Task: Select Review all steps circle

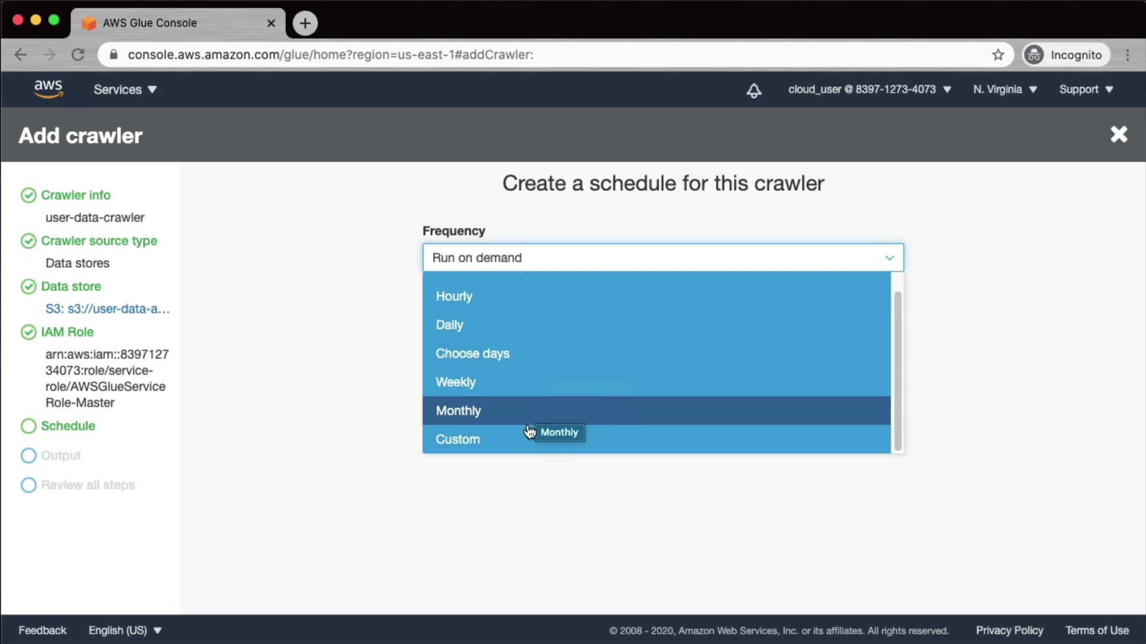Action: pos(29,485)
